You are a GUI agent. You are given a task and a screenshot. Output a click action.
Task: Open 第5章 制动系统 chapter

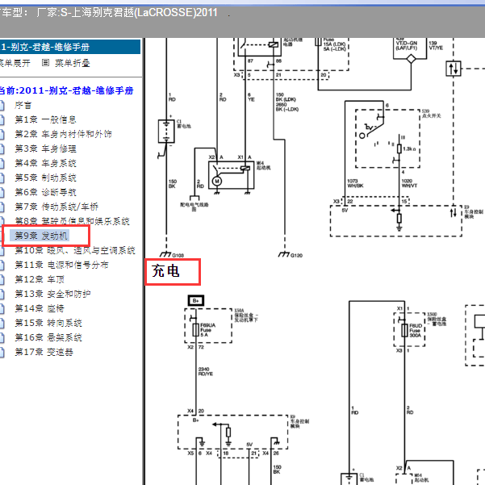(x=45, y=178)
